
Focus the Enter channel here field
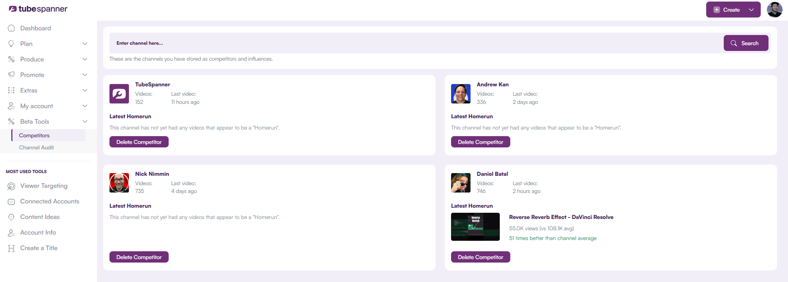pos(416,43)
